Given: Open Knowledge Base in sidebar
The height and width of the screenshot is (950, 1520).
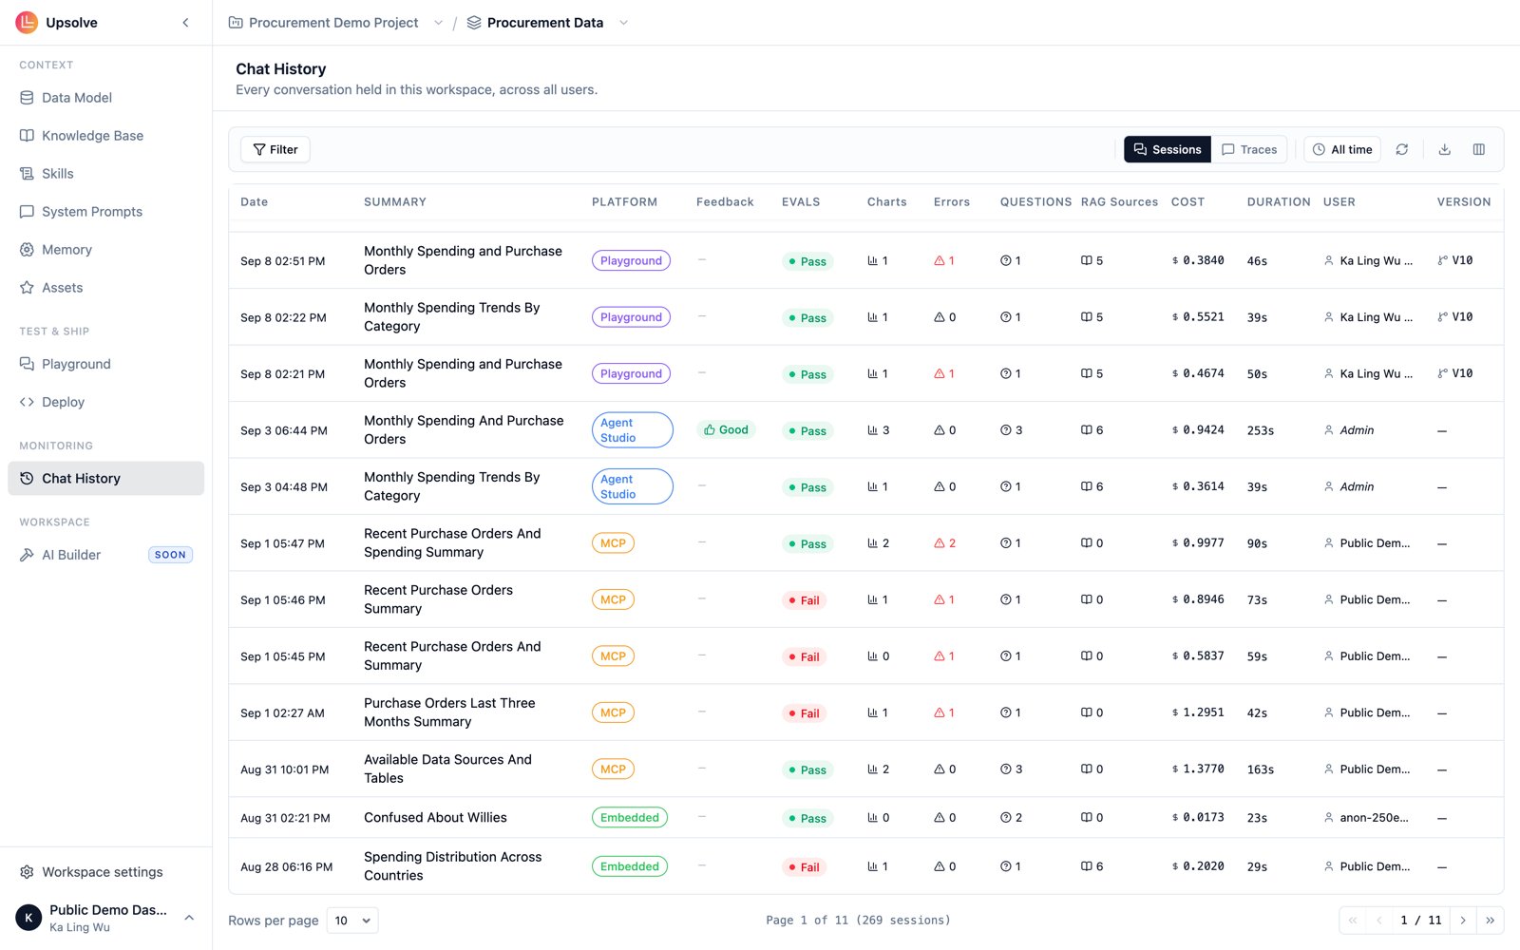Looking at the screenshot, I should click(x=105, y=136).
